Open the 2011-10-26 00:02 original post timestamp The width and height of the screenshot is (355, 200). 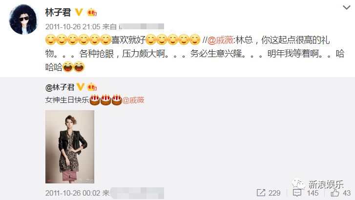tap(73, 193)
